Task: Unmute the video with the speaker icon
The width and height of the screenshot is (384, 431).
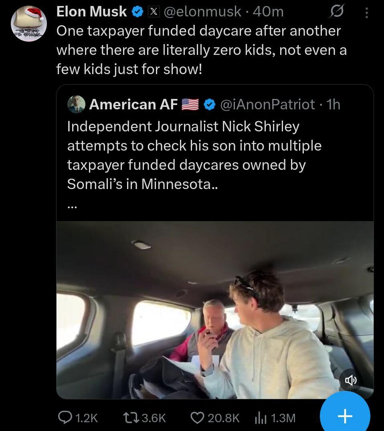Action: [351, 380]
